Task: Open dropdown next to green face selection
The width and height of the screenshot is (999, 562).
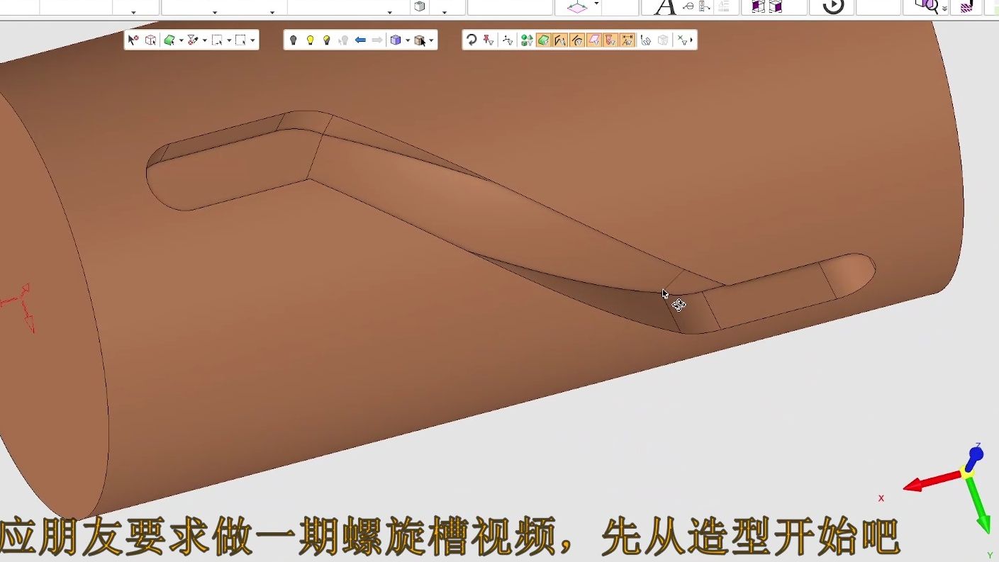Action: pos(182,40)
